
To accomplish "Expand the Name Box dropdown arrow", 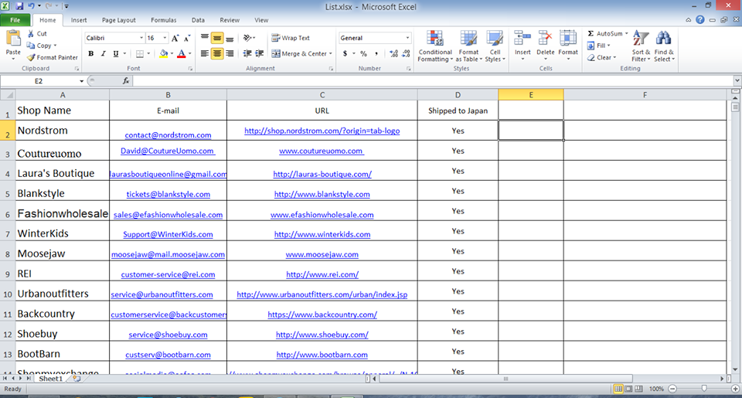I will point(81,81).
